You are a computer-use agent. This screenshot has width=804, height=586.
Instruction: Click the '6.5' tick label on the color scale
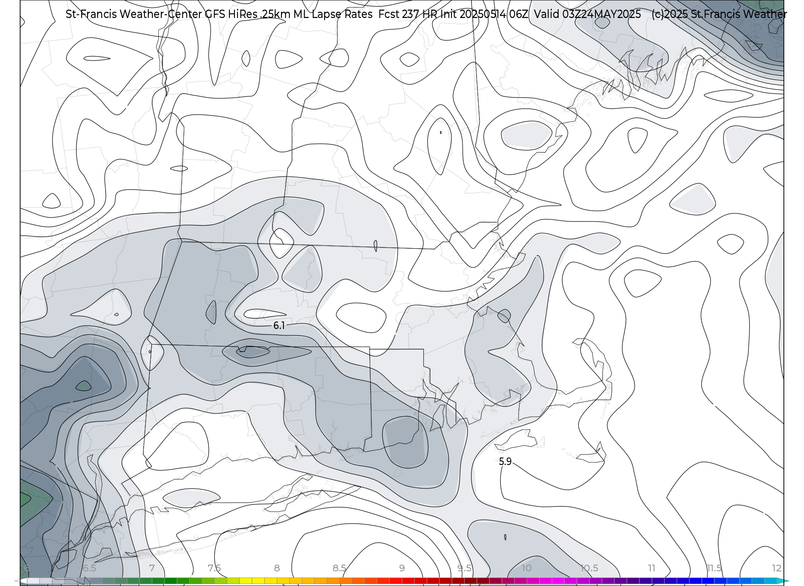[89, 568]
